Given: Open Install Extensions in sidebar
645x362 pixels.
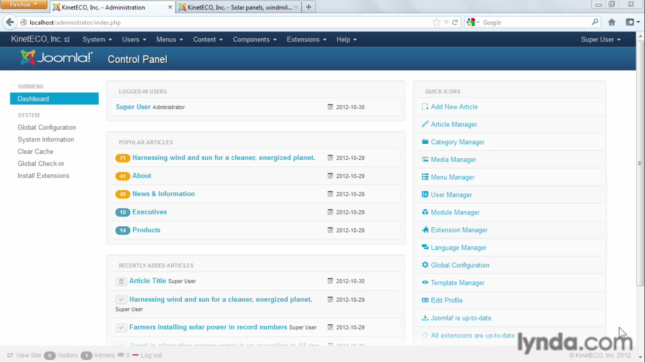Looking at the screenshot, I should pyautogui.click(x=43, y=176).
